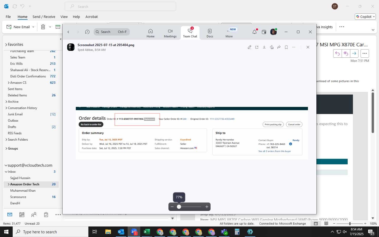Image resolution: width=379 pixels, height=237 pixels.
Task: Click Outlook status bar zoom slider
Action: coord(350,224)
